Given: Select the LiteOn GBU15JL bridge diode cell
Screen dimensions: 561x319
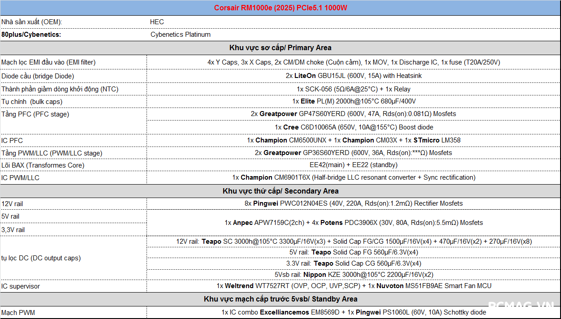Looking at the screenshot, I should [x=354, y=76].
